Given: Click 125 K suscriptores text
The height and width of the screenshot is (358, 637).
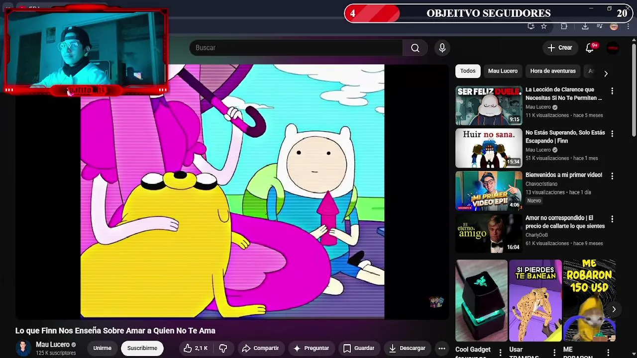Looking at the screenshot, I should point(56,353).
